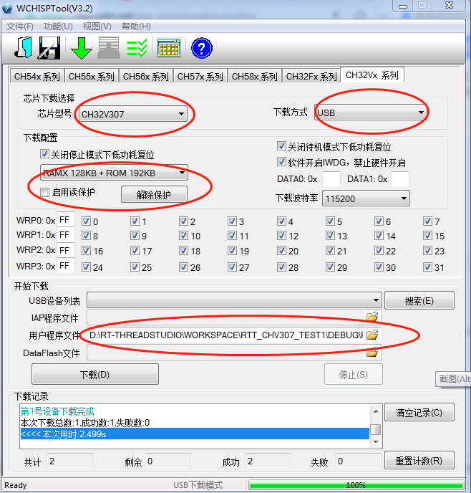
Task: Switch to CH54x 系列 tab
Action: [x=37, y=77]
